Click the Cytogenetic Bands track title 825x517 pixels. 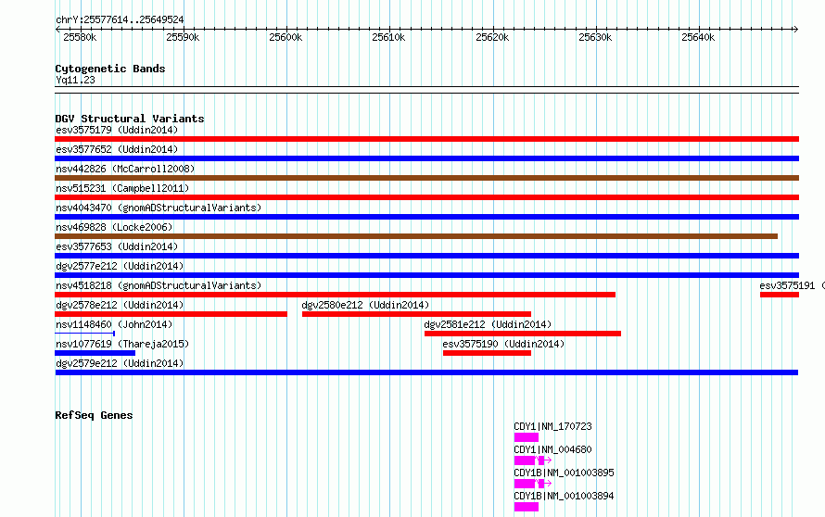click(110, 69)
